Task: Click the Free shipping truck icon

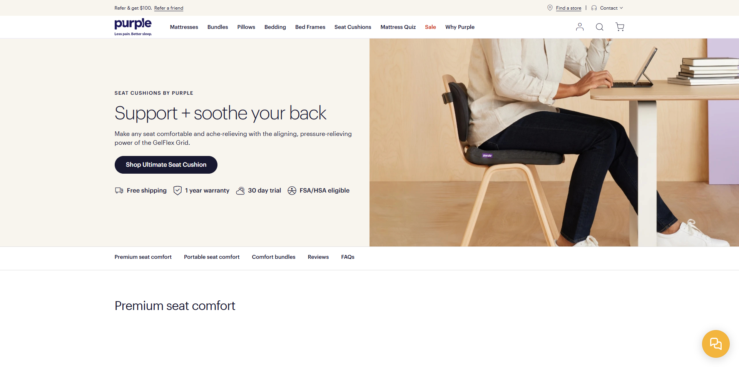Action: (x=119, y=191)
